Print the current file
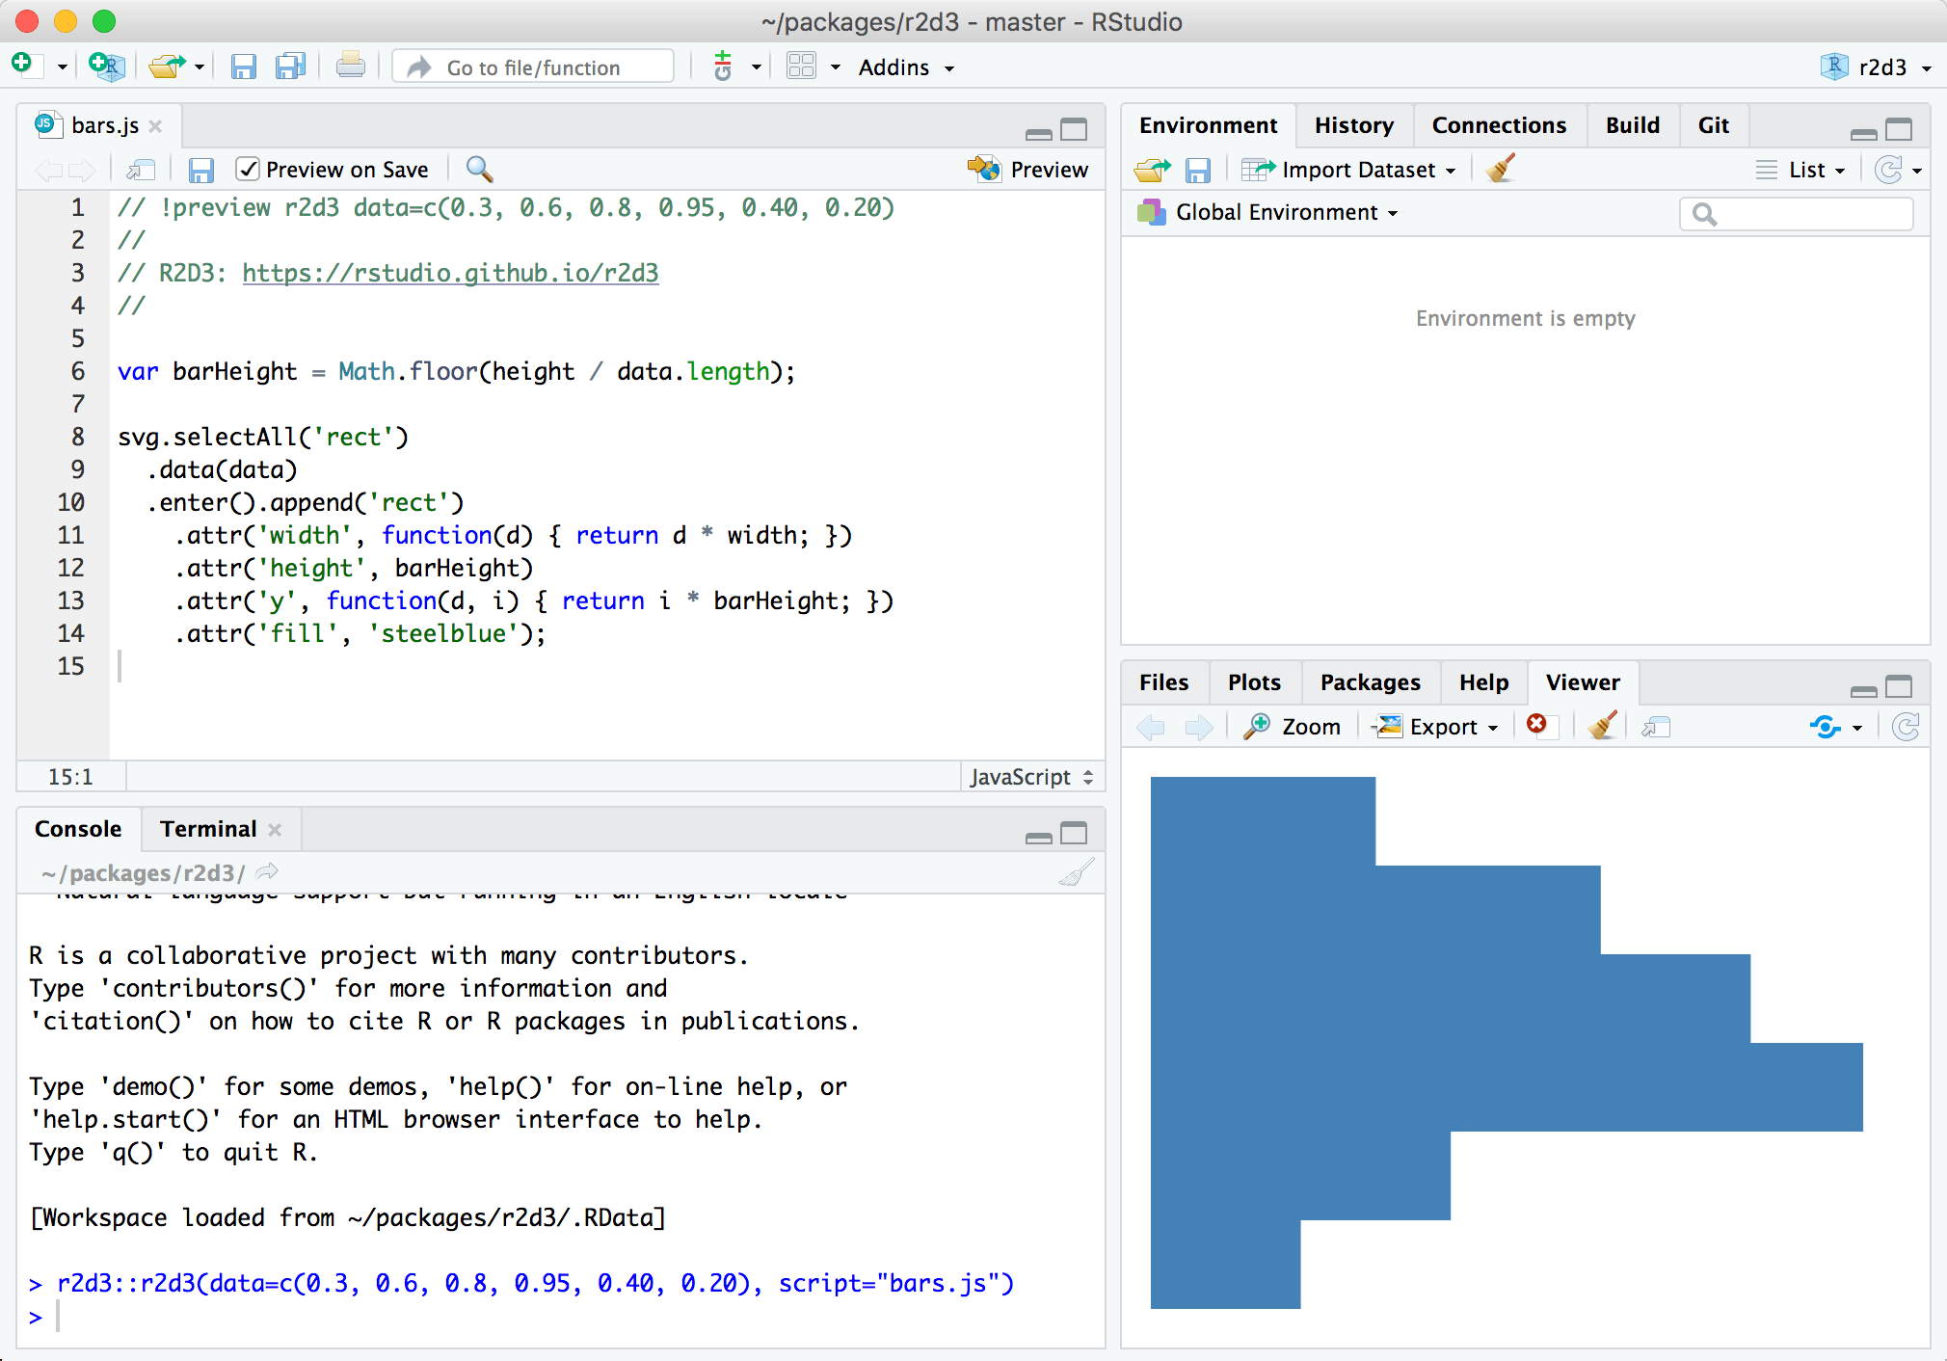 [349, 66]
